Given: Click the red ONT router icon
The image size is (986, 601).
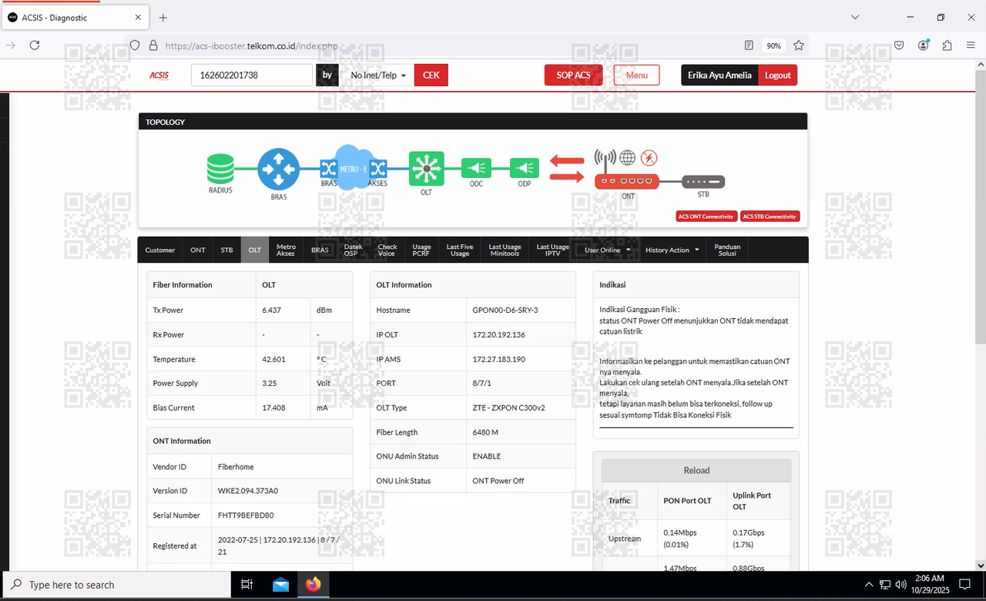Looking at the screenshot, I should [x=627, y=181].
